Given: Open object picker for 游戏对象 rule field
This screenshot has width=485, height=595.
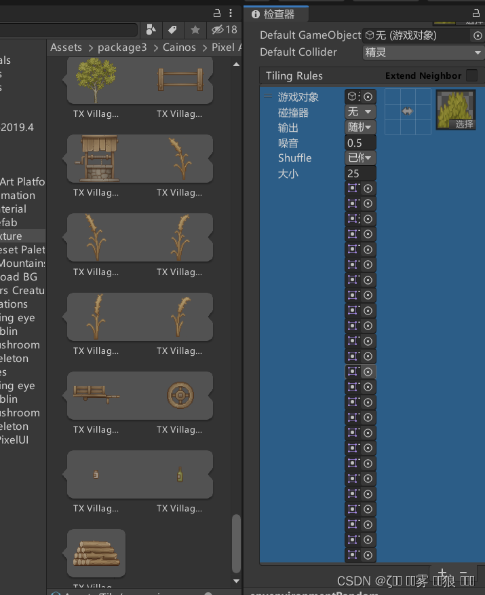Looking at the screenshot, I should pos(368,96).
